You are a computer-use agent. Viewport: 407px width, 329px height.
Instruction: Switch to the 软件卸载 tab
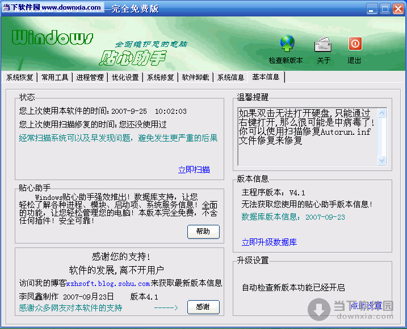pyautogui.click(x=195, y=78)
